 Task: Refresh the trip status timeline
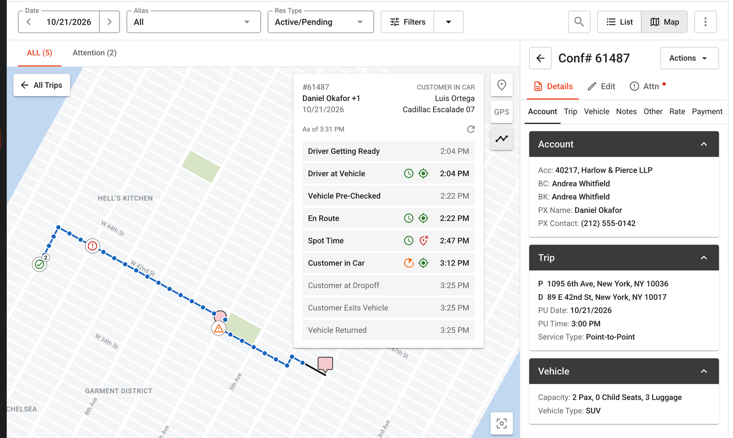pyautogui.click(x=470, y=129)
